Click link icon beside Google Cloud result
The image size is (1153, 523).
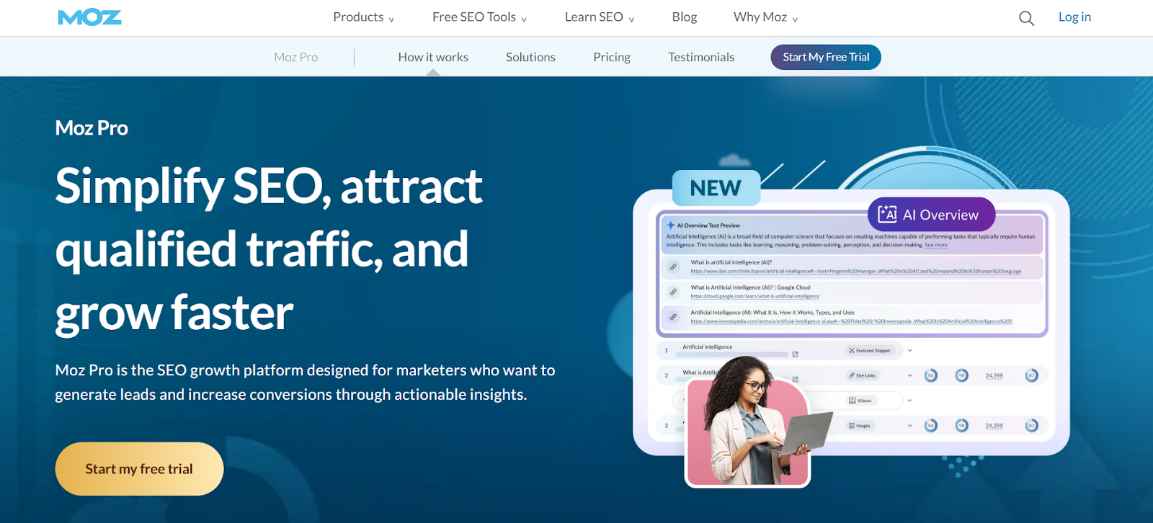[x=673, y=292]
